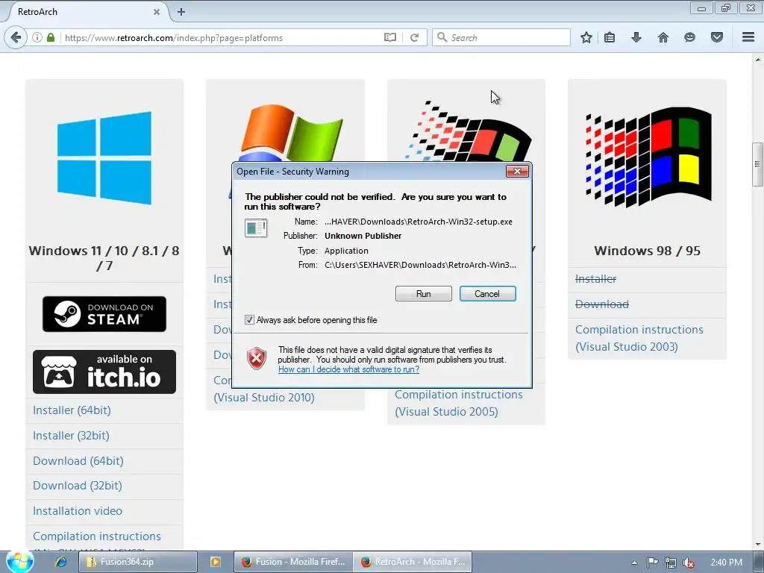
Task: Show hidden tray icons arrow
Action: (x=634, y=563)
